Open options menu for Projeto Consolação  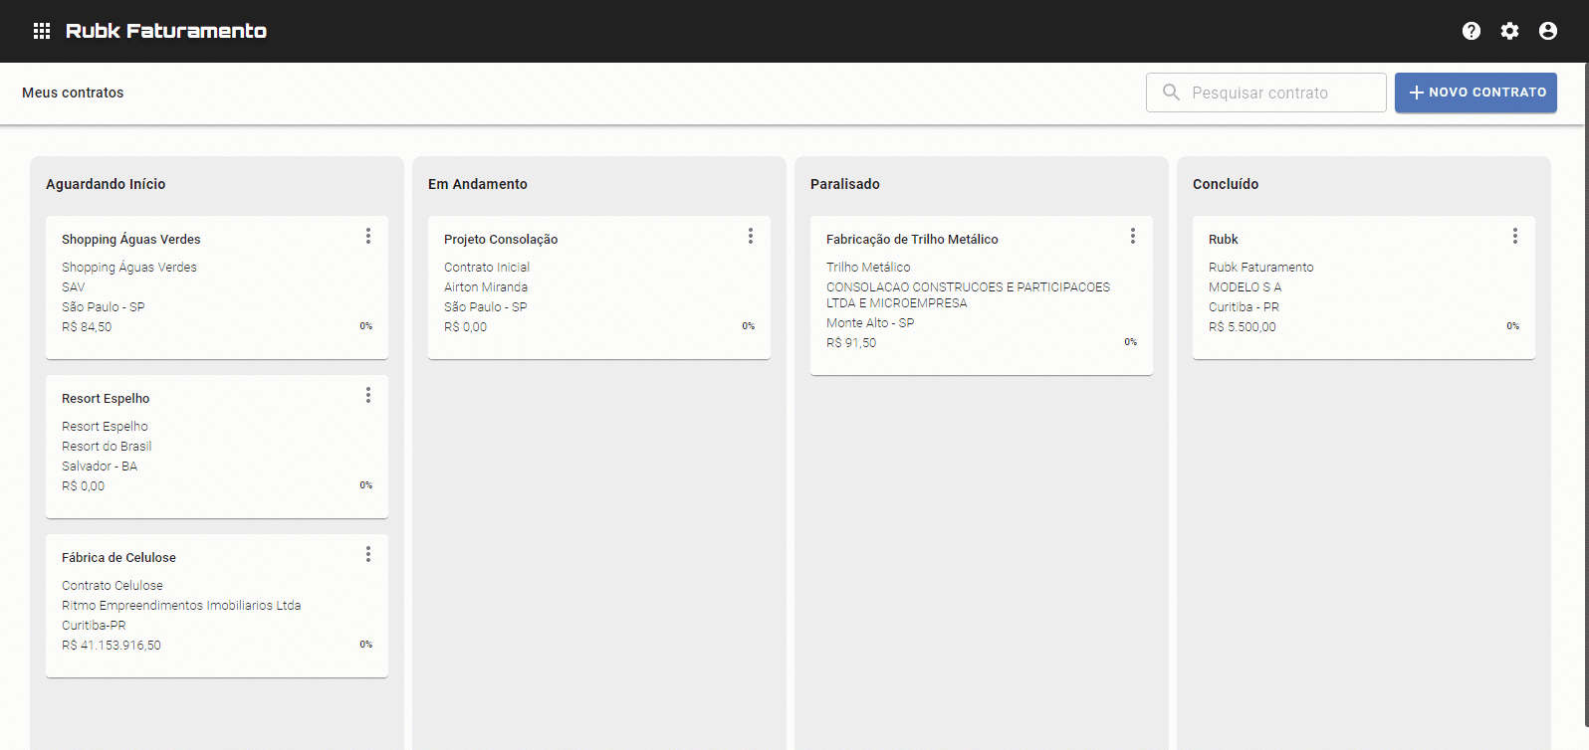[x=751, y=236]
